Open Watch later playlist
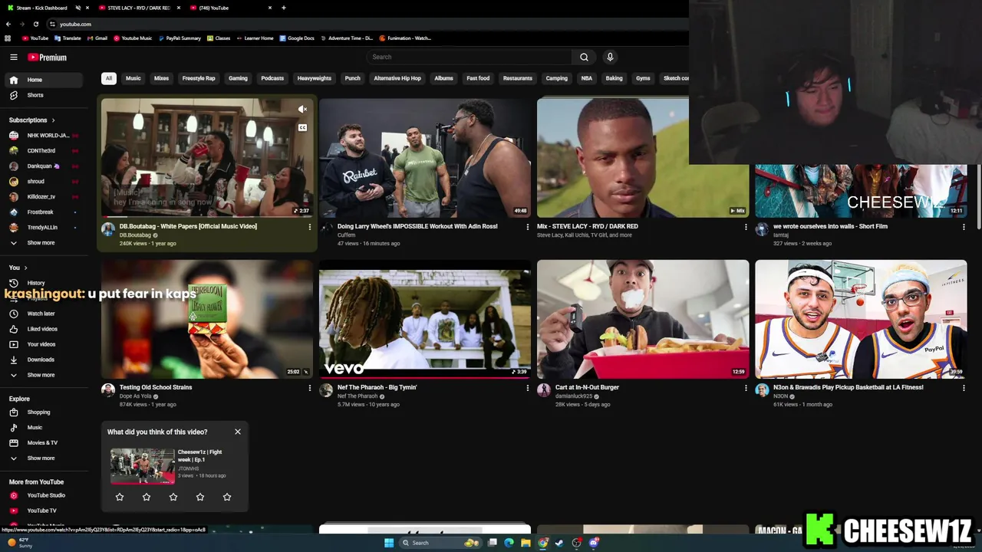The width and height of the screenshot is (982, 552). pos(43,314)
